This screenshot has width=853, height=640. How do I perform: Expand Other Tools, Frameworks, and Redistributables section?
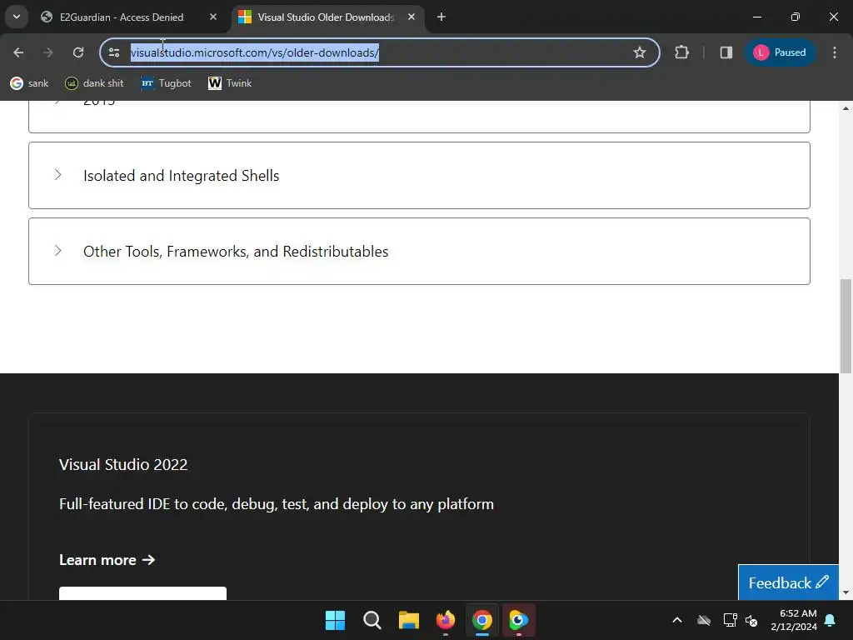pyautogui.click(x=419, y=251)
